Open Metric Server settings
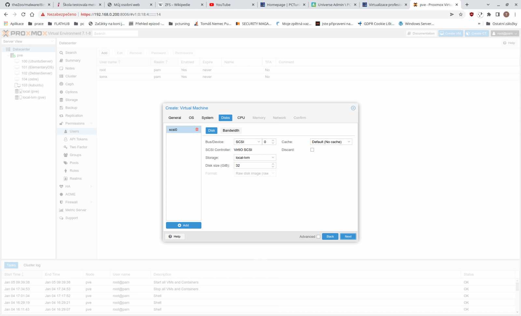 (x=76, y=210)
